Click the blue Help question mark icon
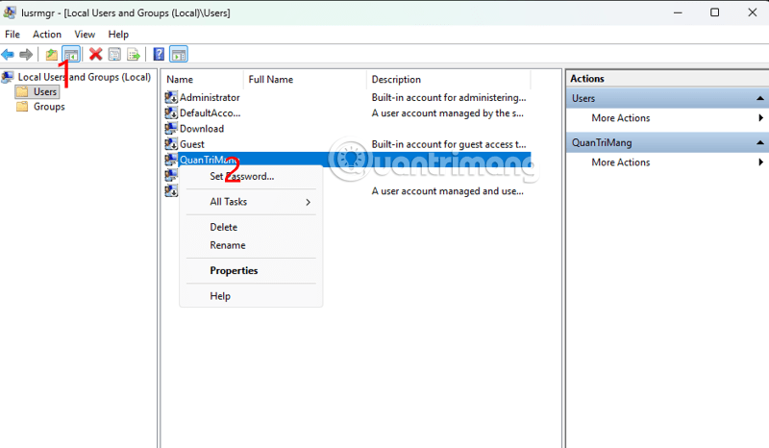 pos(159,55)
